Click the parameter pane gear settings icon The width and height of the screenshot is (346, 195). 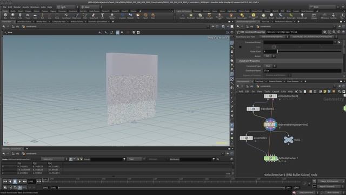(324, 32)
